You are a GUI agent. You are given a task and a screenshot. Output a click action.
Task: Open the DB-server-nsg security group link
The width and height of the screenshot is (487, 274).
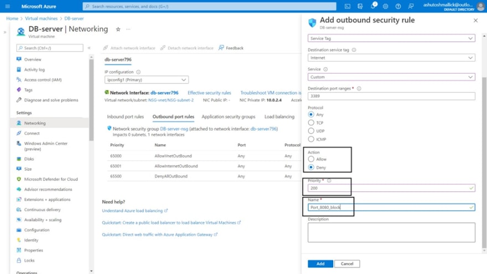pos(174,128)
